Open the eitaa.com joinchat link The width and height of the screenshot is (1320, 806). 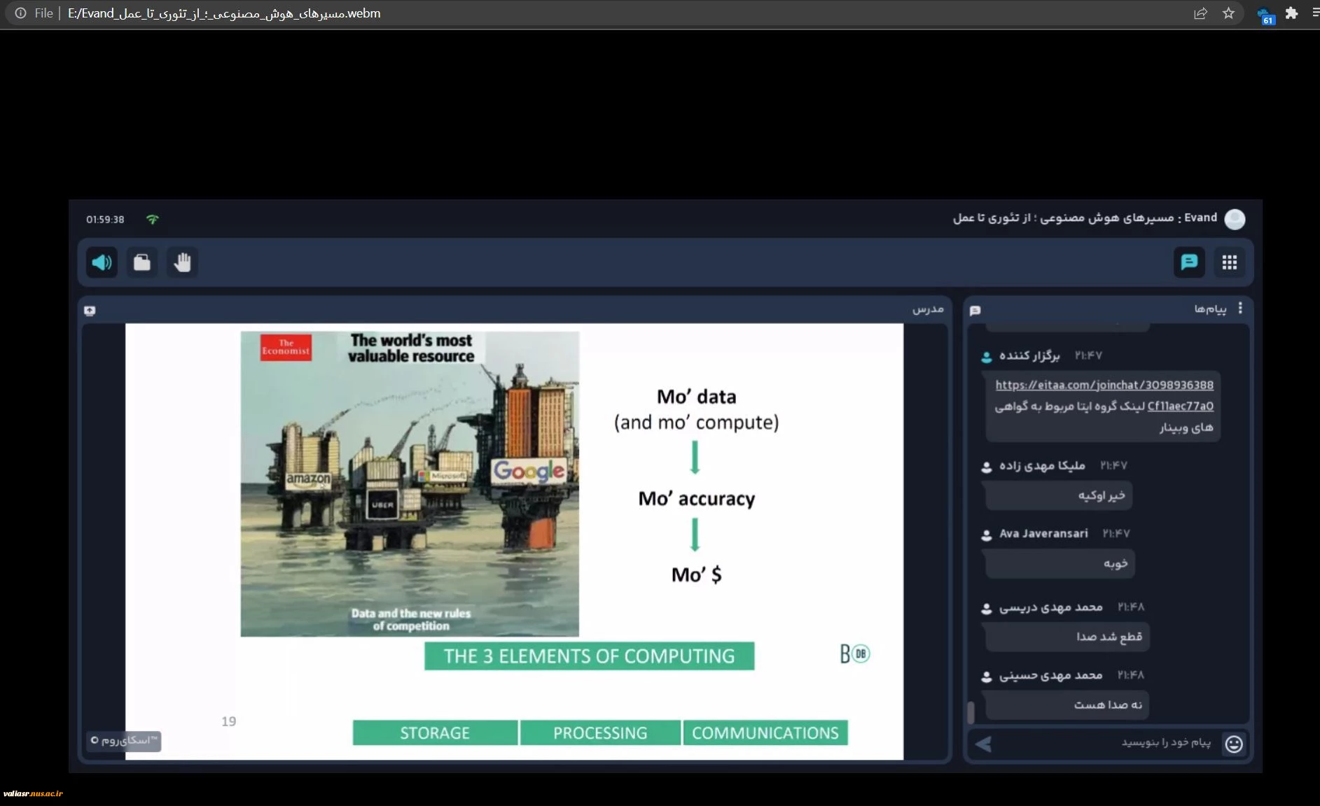pos(1104,385)
